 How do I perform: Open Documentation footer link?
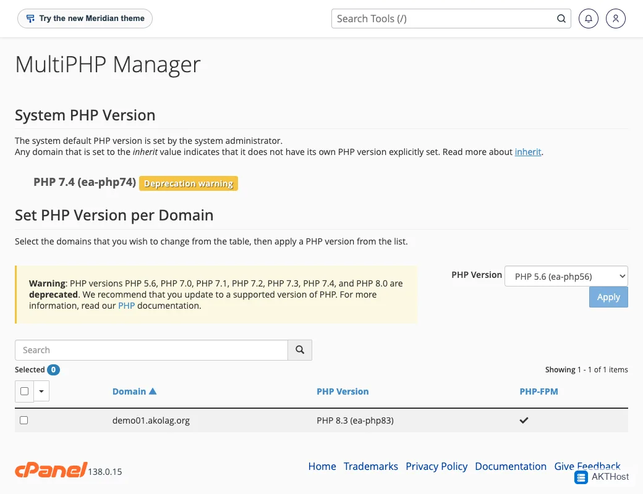coord(511,466)
